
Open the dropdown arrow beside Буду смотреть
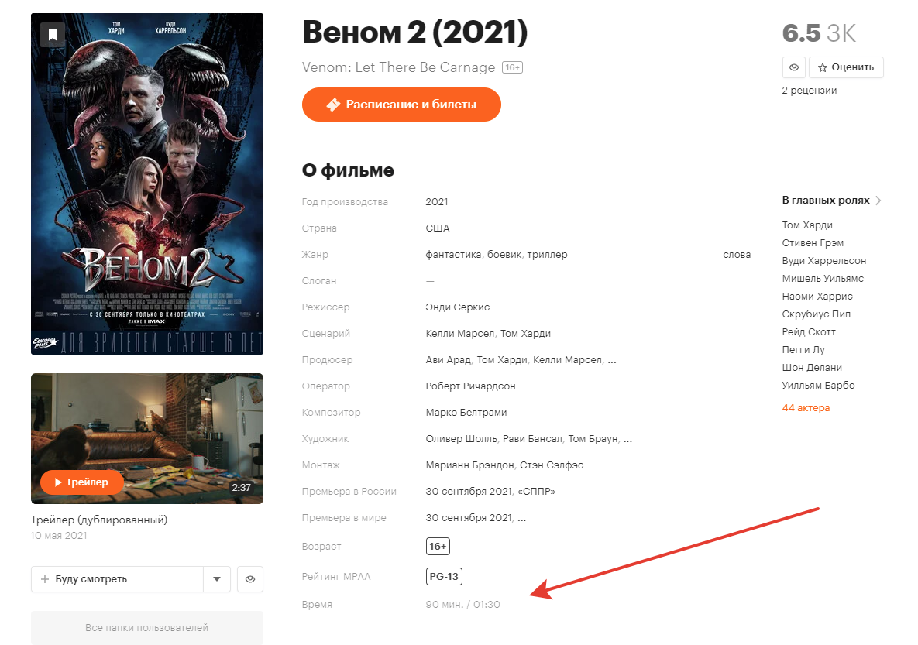tap(218, 578)
